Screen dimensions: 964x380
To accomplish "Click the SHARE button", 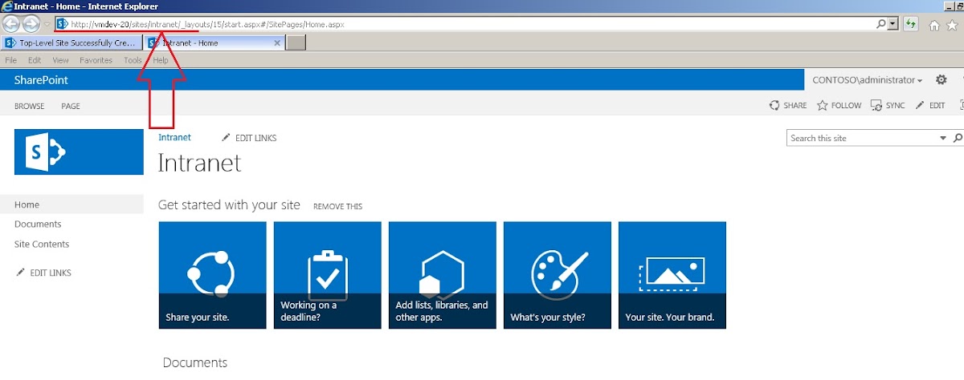I will click(x=788, y=105).
